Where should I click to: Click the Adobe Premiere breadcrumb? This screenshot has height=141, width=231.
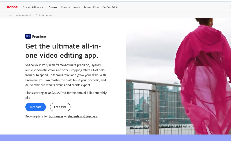pos(45,15)
